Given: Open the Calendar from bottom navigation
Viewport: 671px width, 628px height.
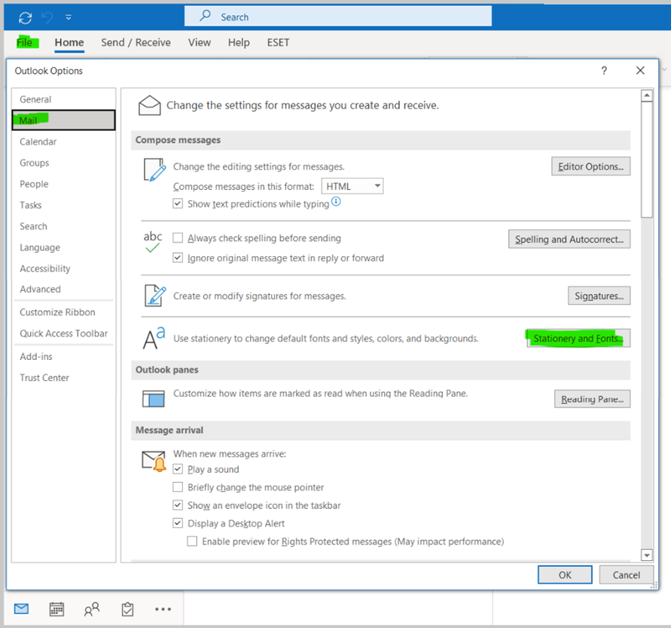Looking at the screenshot, I should coord(56,608).
